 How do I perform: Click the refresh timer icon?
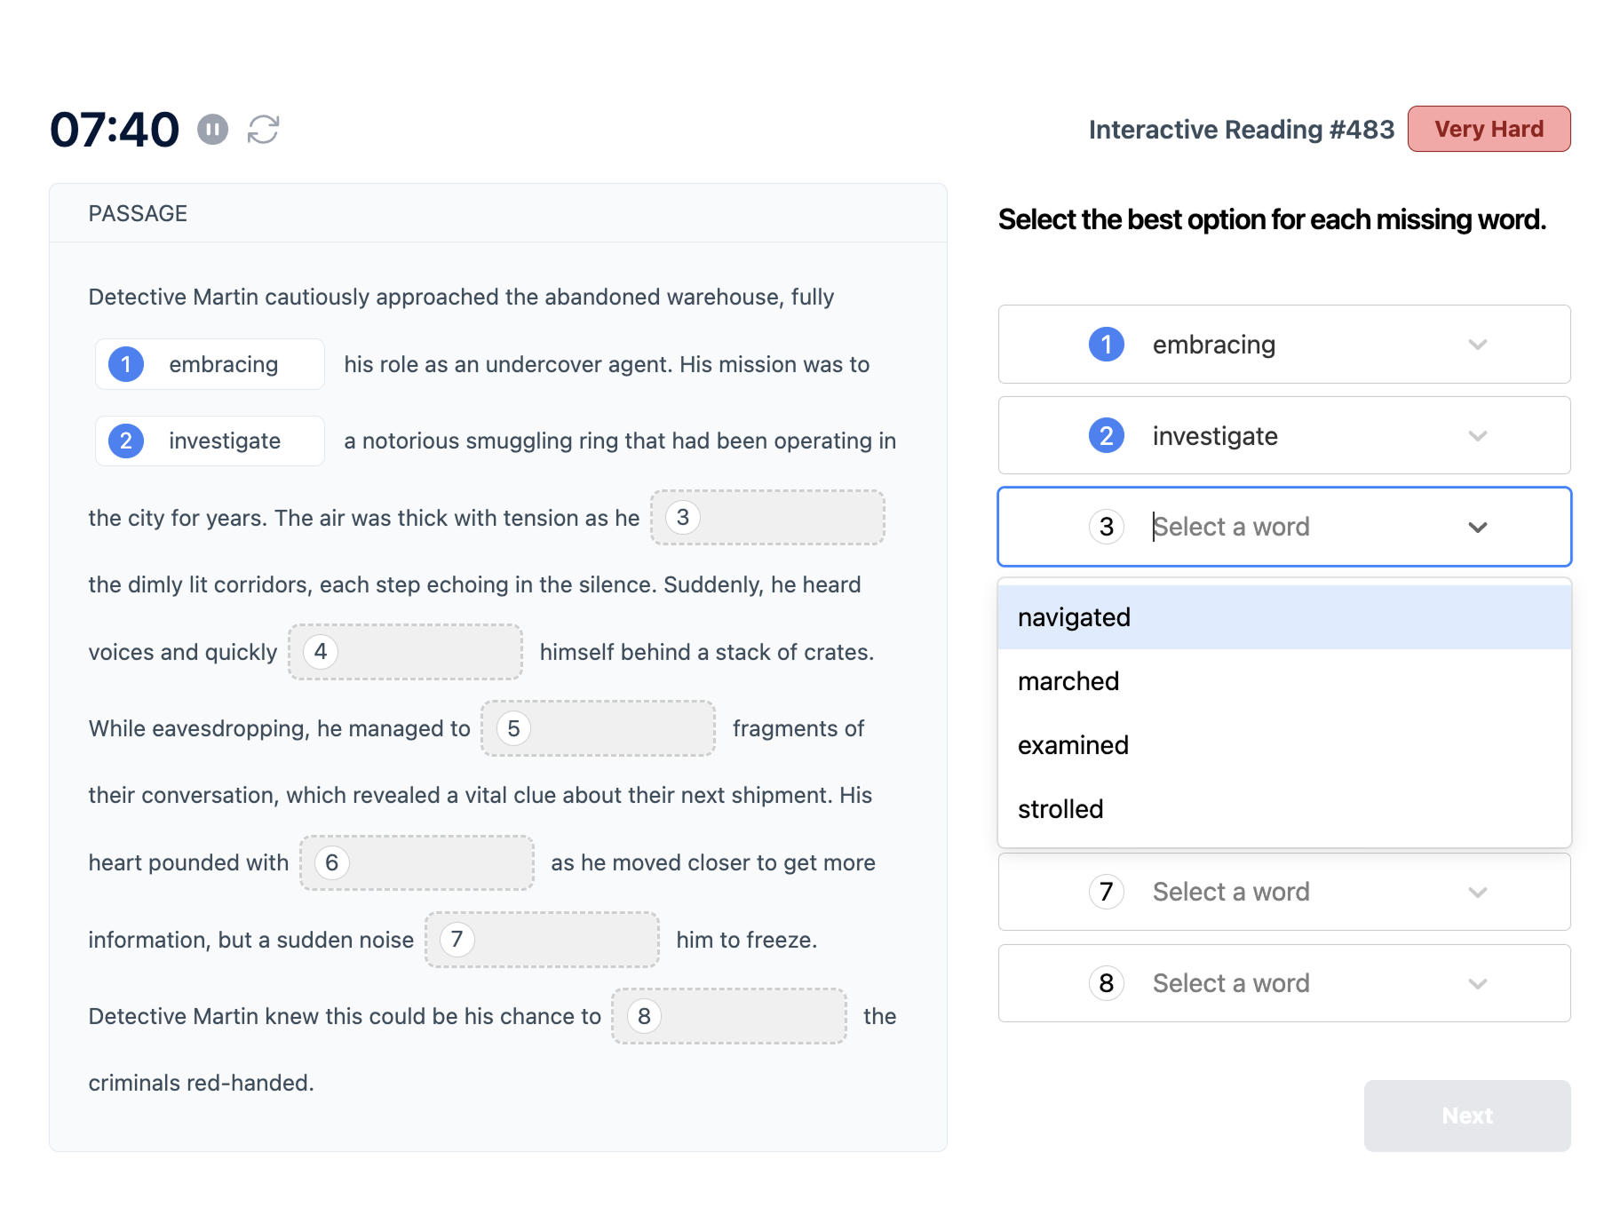(263, 130)
